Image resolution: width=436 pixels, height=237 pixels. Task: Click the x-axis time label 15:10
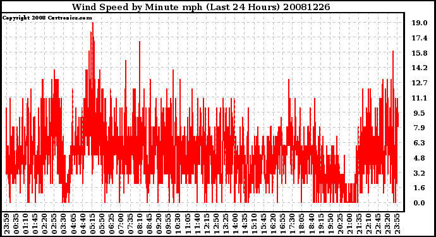[254, 224]
